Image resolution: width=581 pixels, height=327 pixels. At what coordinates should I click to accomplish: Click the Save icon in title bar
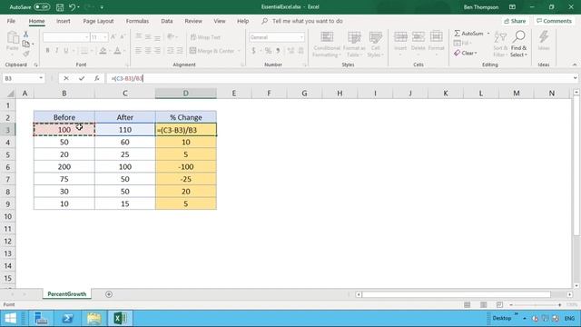pos(60,7)
